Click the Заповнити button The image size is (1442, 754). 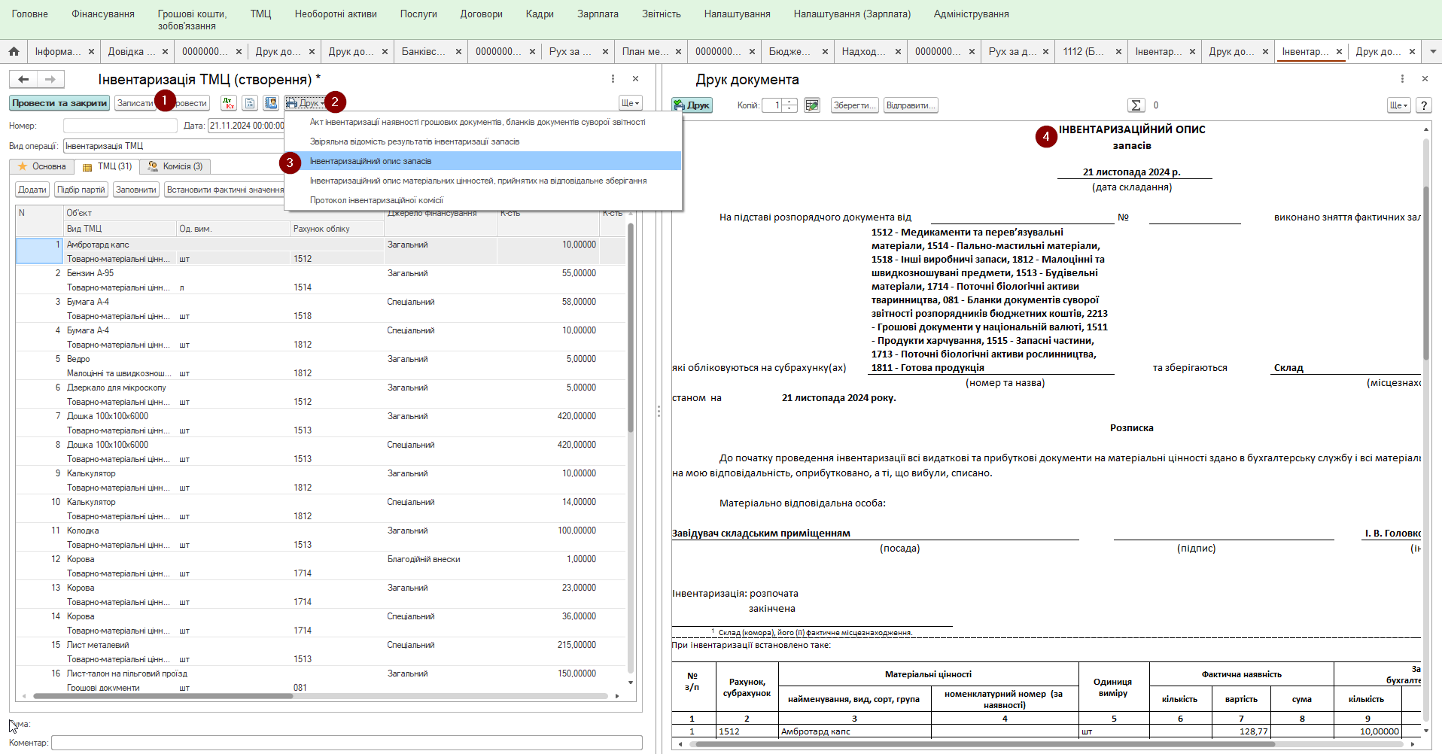pyautogui.click(x=136, y=190)
